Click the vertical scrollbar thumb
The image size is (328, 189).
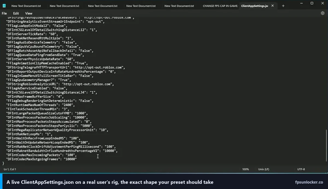click(x=326, y=146)
